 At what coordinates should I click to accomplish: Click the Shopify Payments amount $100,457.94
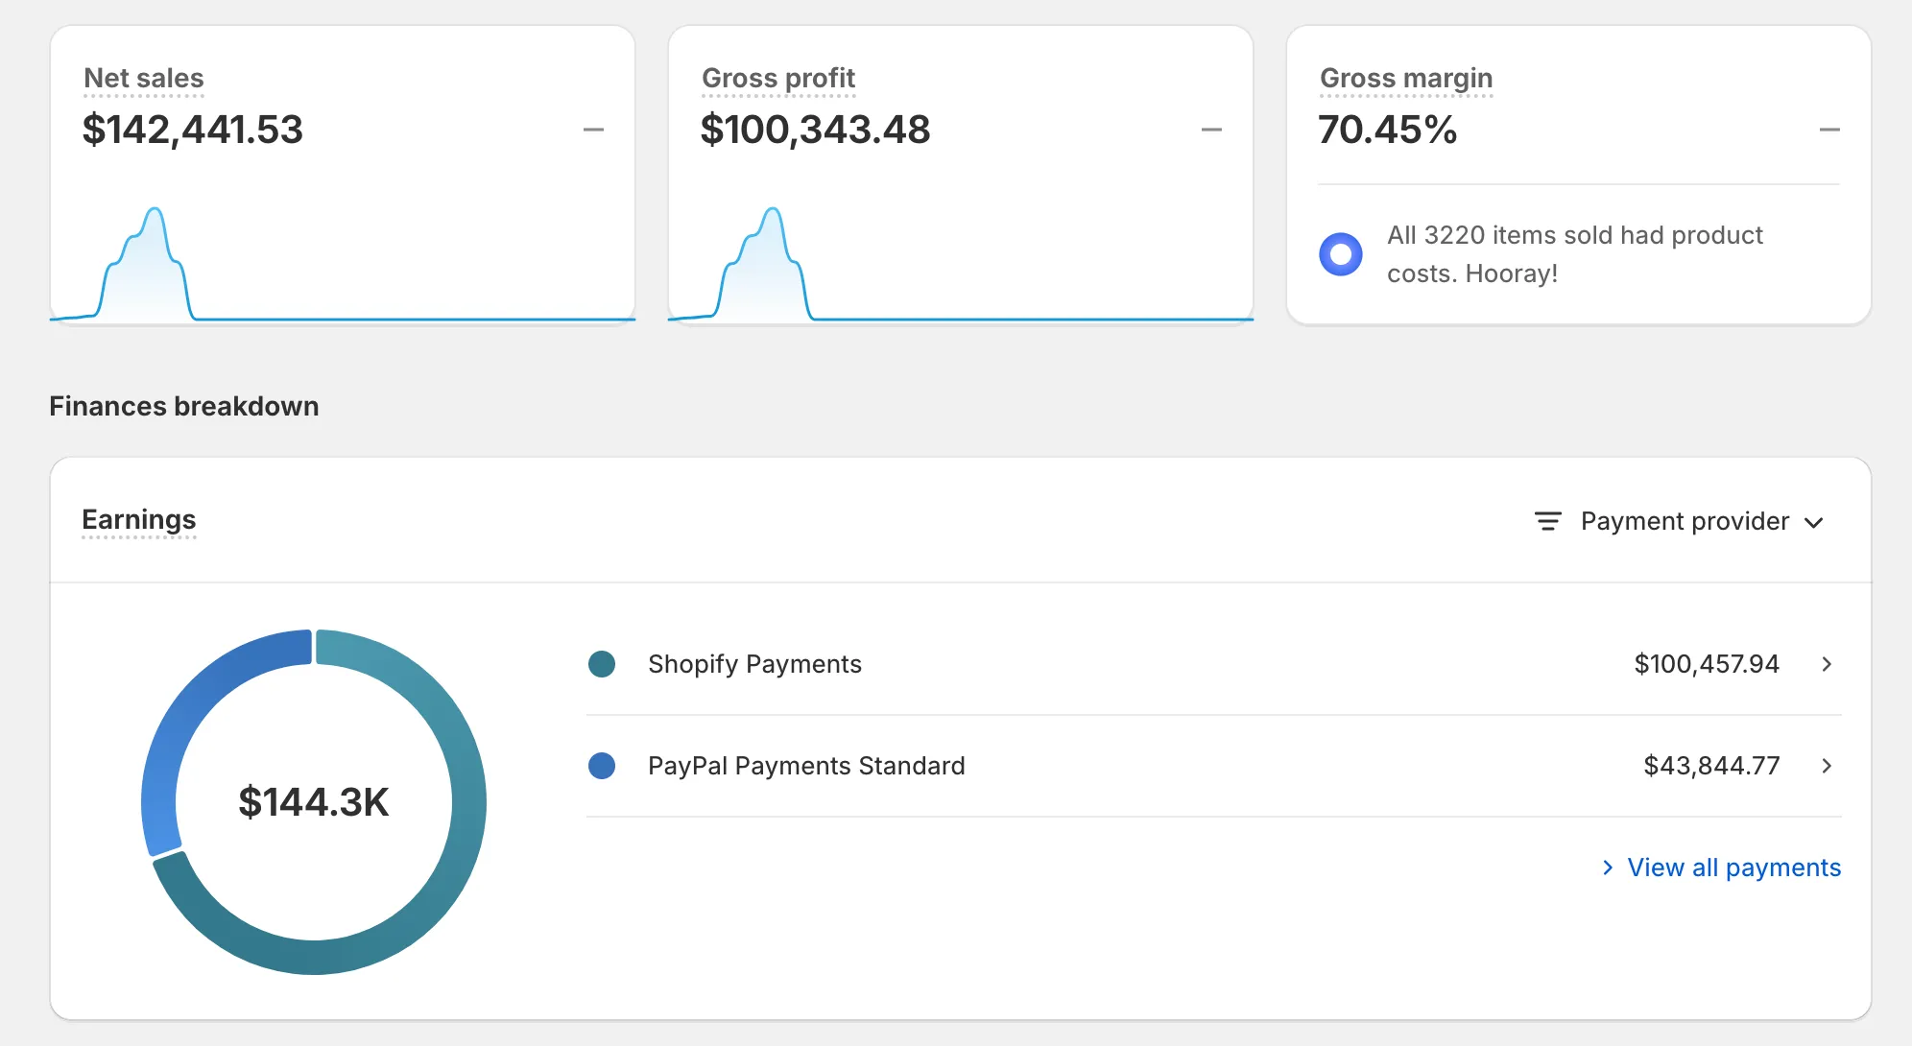pos(1706,664)
